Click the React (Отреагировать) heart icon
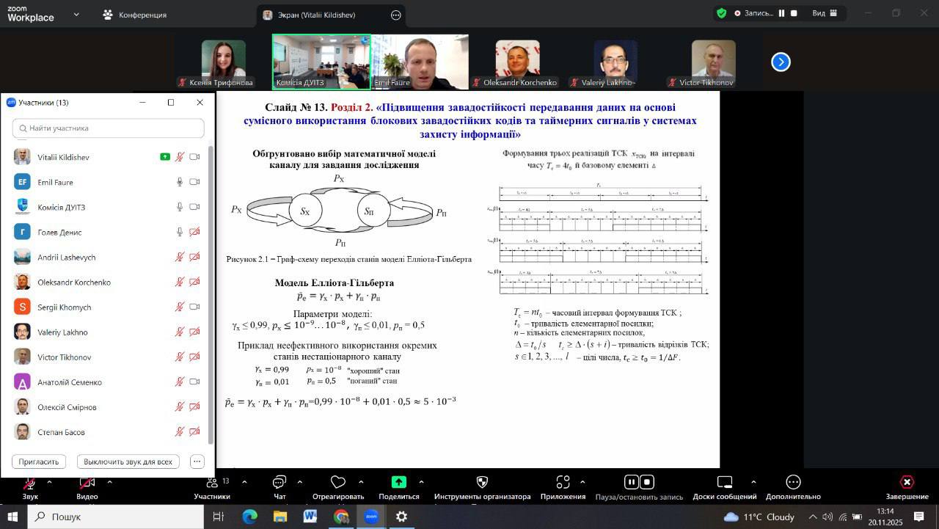 pos(337,482)
